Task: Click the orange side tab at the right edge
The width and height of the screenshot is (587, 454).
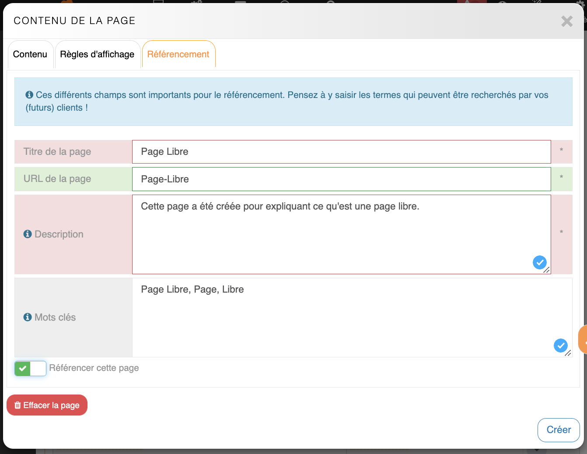Action: 583,339
